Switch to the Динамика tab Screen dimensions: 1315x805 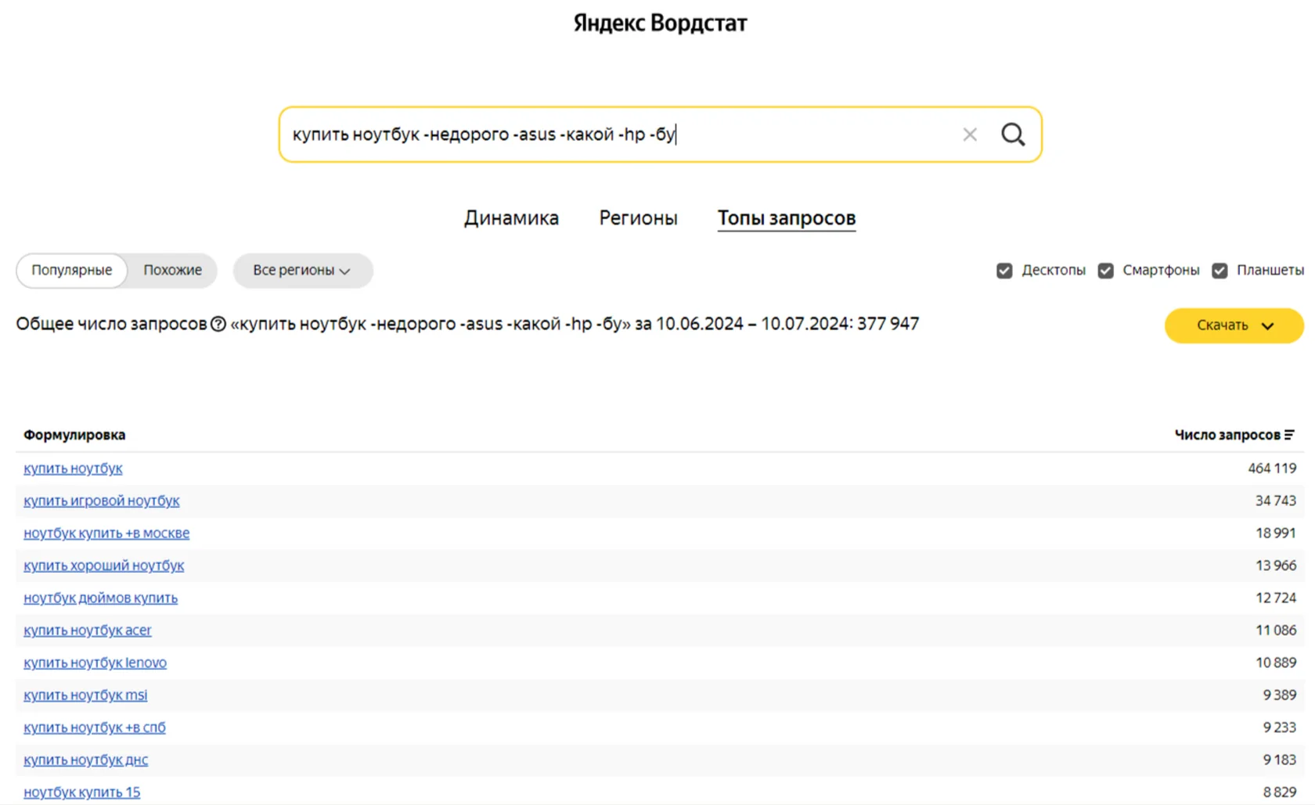point(511,218)
